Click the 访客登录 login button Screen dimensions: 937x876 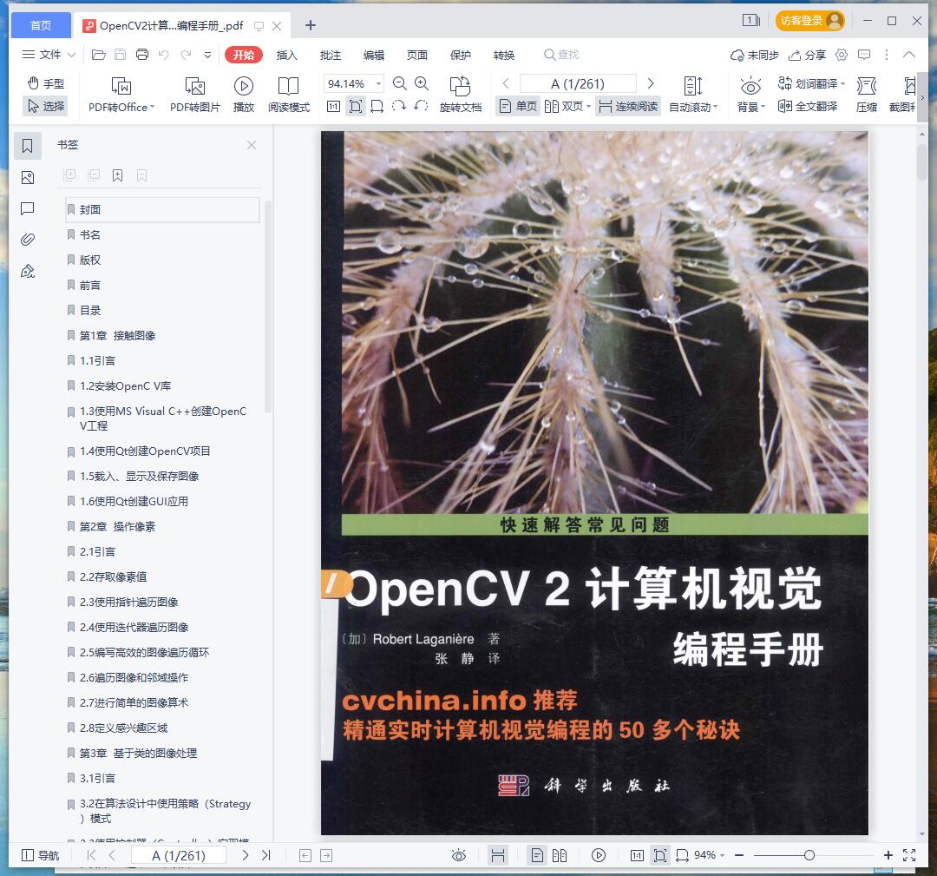pyautogui.click(x=809, y=21)
